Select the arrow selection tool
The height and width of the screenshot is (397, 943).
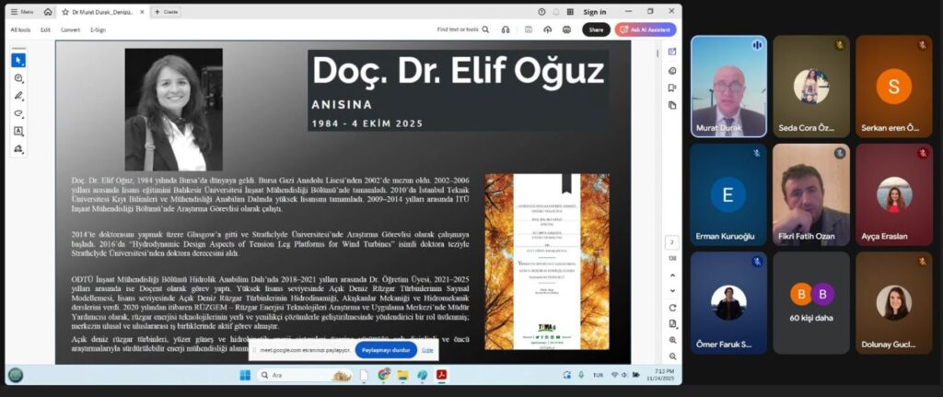point(18,60)
